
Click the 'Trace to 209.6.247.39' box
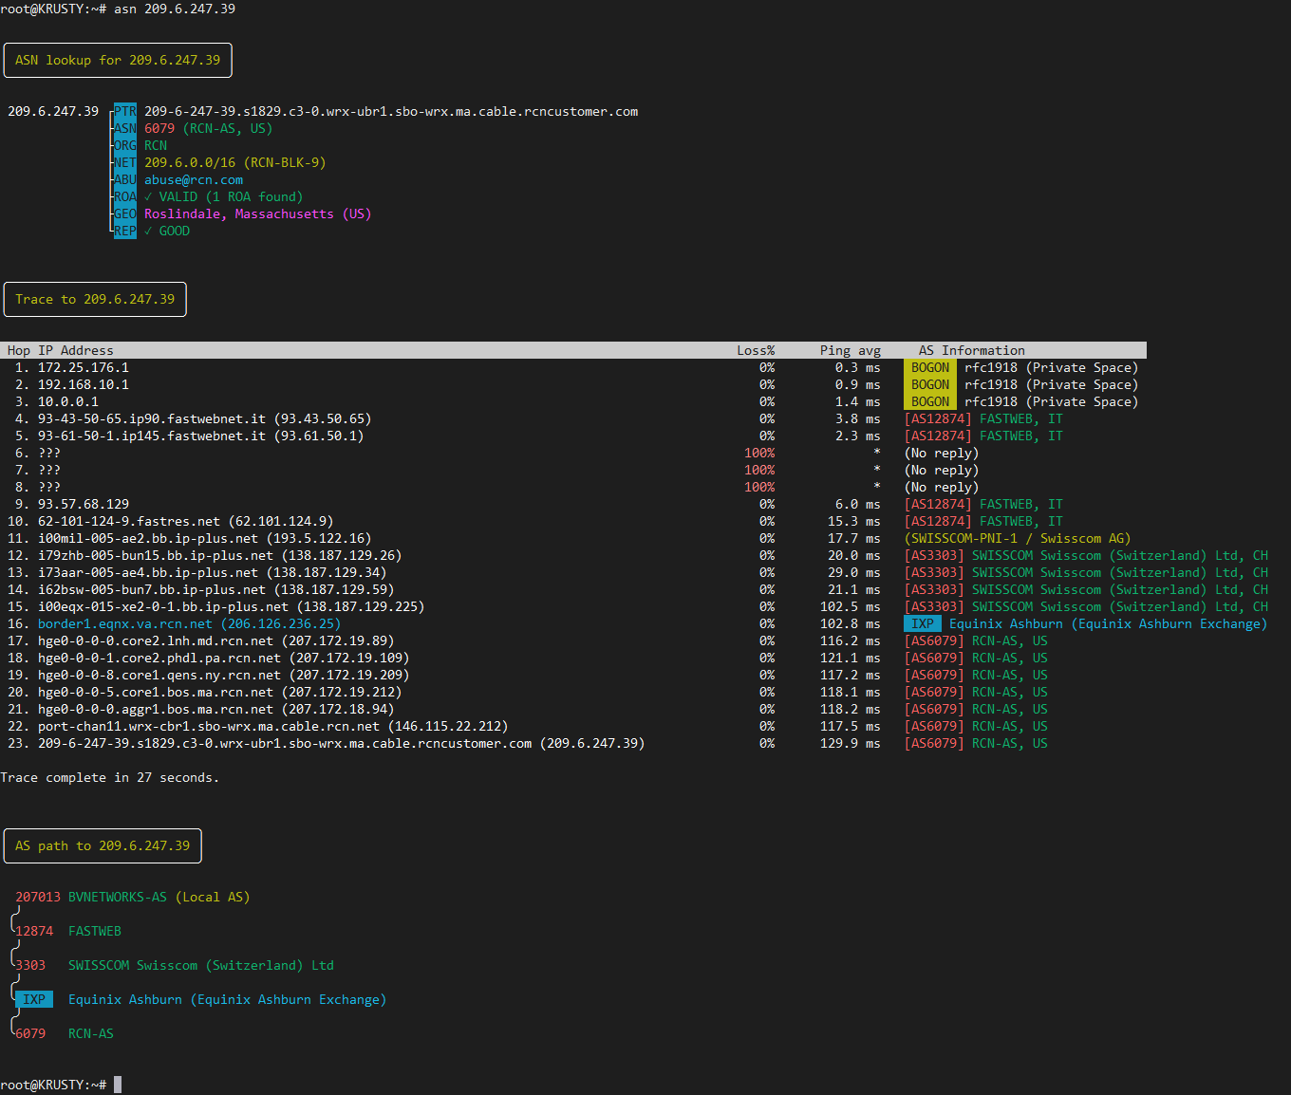coord(95,299)
